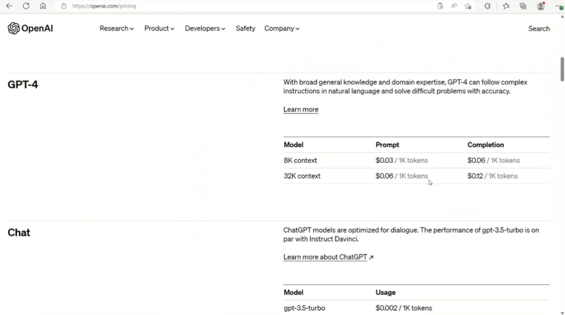
Task: Open the Favorites list
Action: click(506, 6)
